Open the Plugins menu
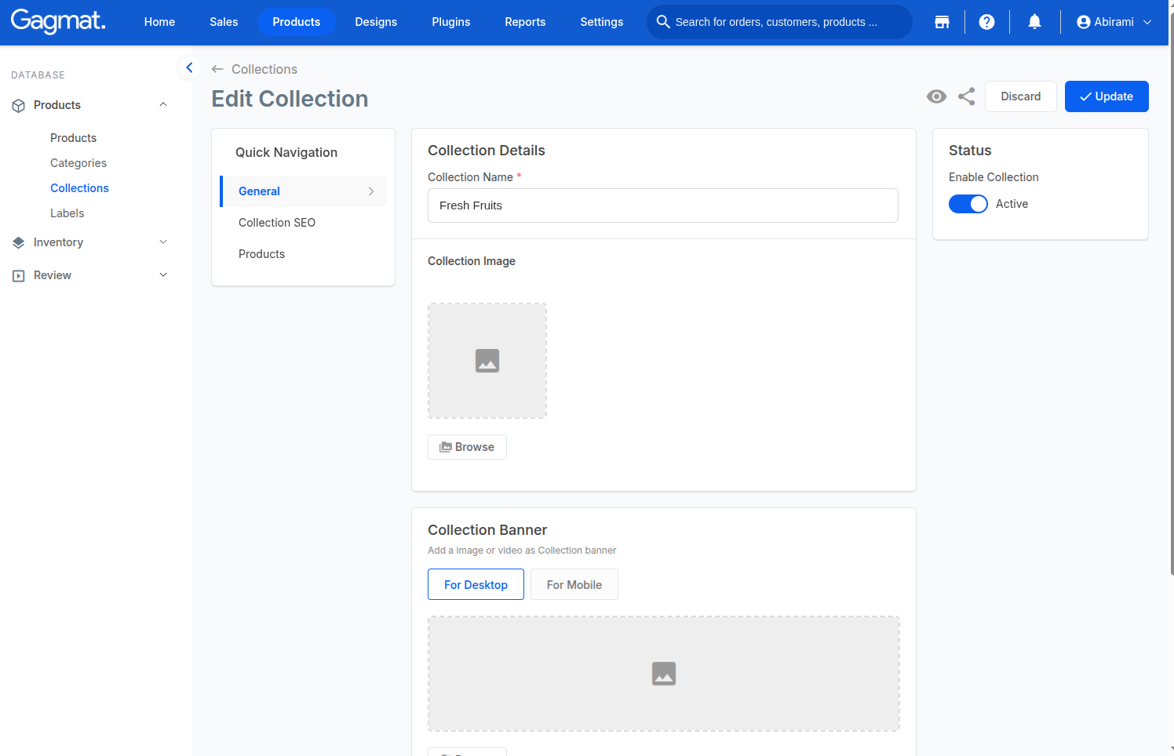This screenshot has width=1174, height=756. pos(451,22)
